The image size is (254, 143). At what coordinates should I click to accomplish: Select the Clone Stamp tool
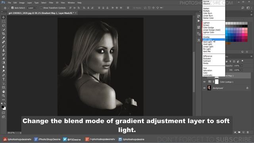pos(4,50)
